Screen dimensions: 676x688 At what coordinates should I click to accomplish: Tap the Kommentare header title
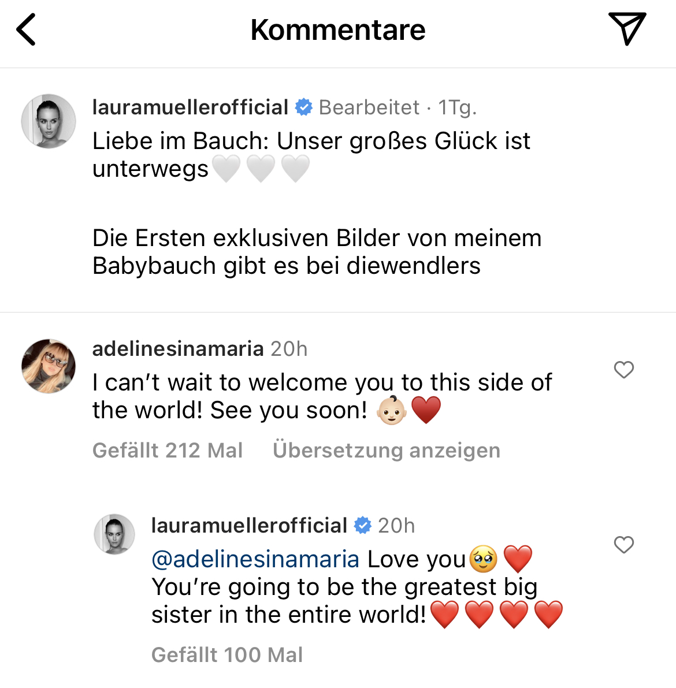[x=338, y=30]
